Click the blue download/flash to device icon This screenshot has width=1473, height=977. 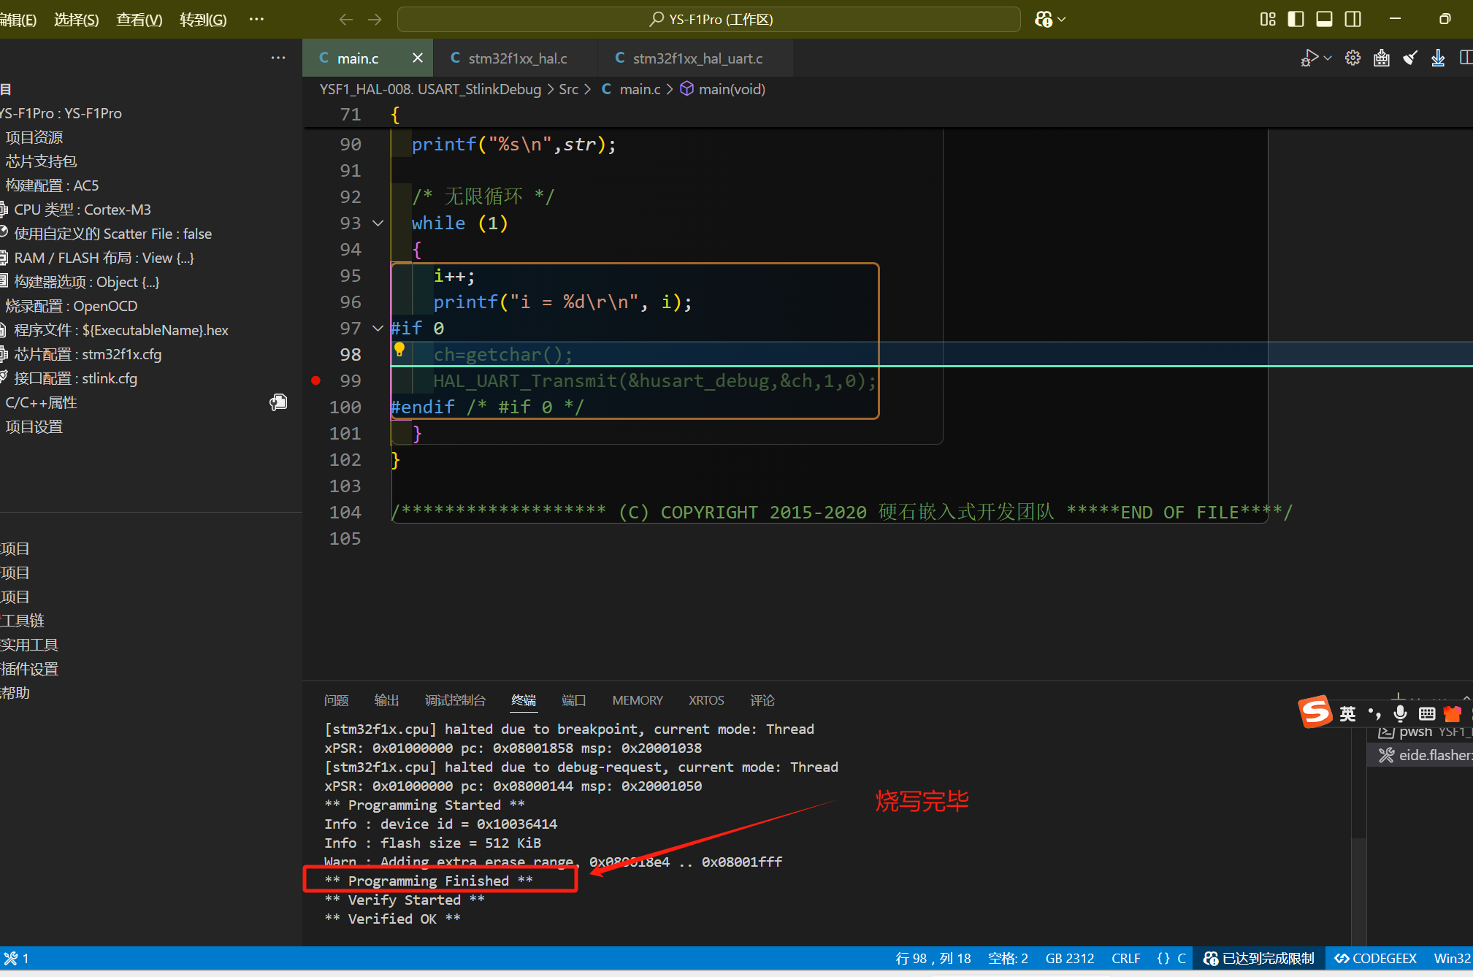click(x=1438, y=58)
